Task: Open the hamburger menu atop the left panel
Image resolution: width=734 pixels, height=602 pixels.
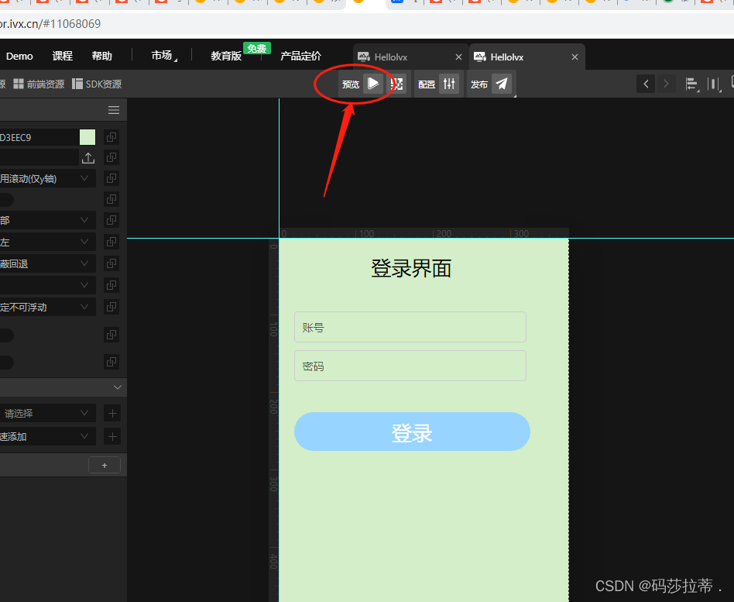Action: [x=113, y=109]
